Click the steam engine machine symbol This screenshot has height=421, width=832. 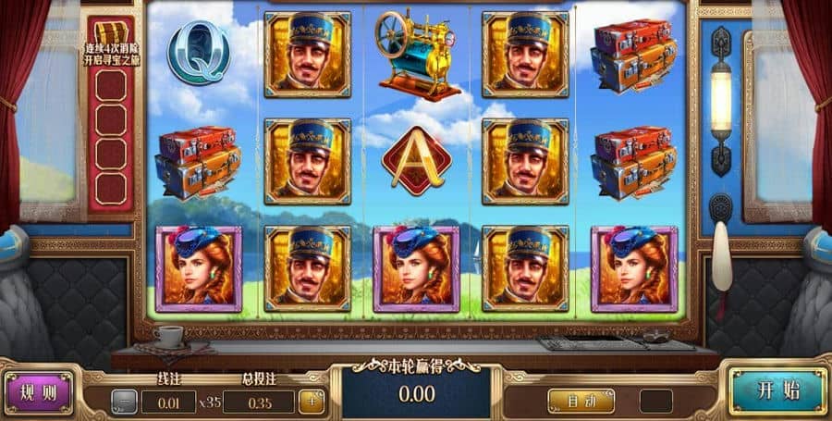click(418, 55)
